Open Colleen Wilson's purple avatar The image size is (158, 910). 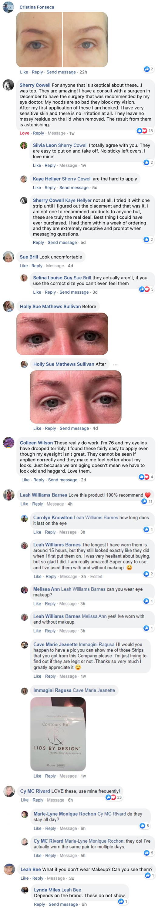[8, 443]
